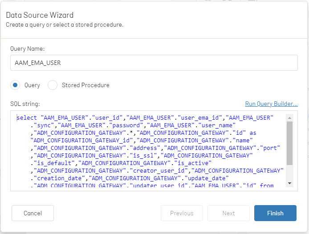This screenshot has width=309, height=234.
Task: Click "Create a query or select a stored procedure." text
Action: point(65,25)
